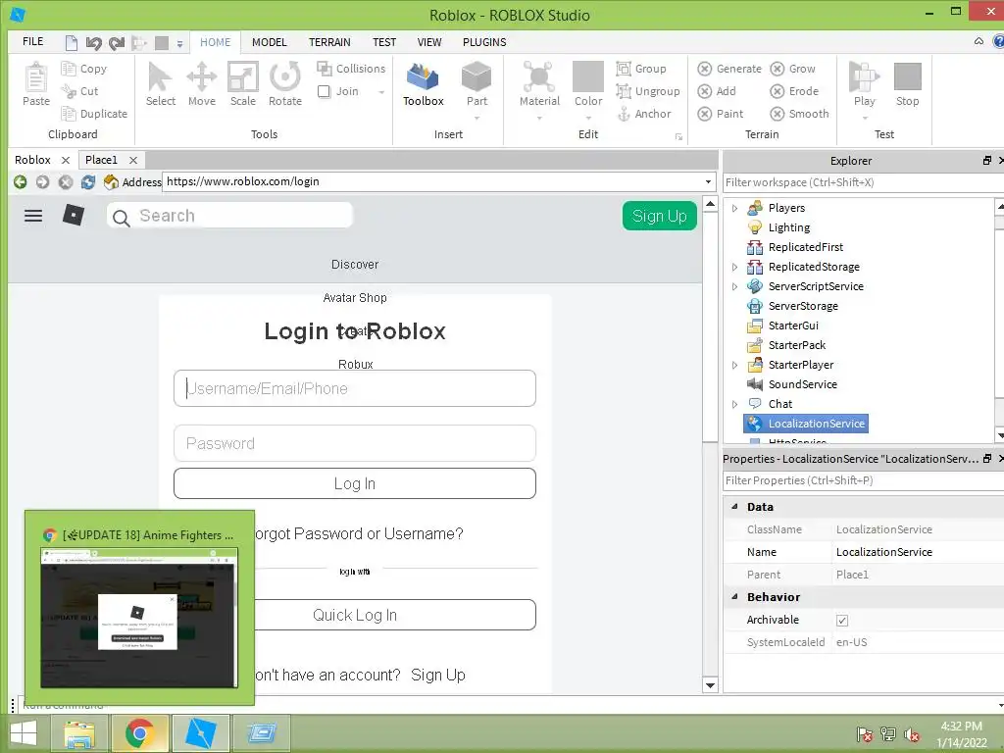Click the Duplicate icon
The height and width of the screenshot is (753, 1004).
point(68,114)
